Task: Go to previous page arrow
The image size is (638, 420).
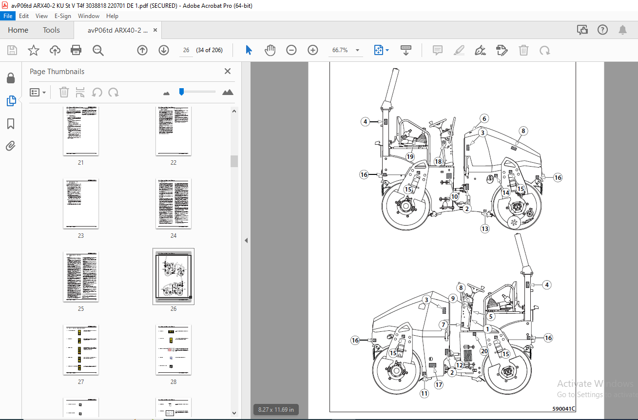Action: [x=142, y=50]
